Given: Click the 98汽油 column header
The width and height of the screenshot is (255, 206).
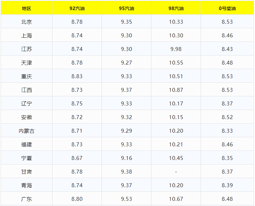Looking at the screenshot, I should [x=176, y=8].
